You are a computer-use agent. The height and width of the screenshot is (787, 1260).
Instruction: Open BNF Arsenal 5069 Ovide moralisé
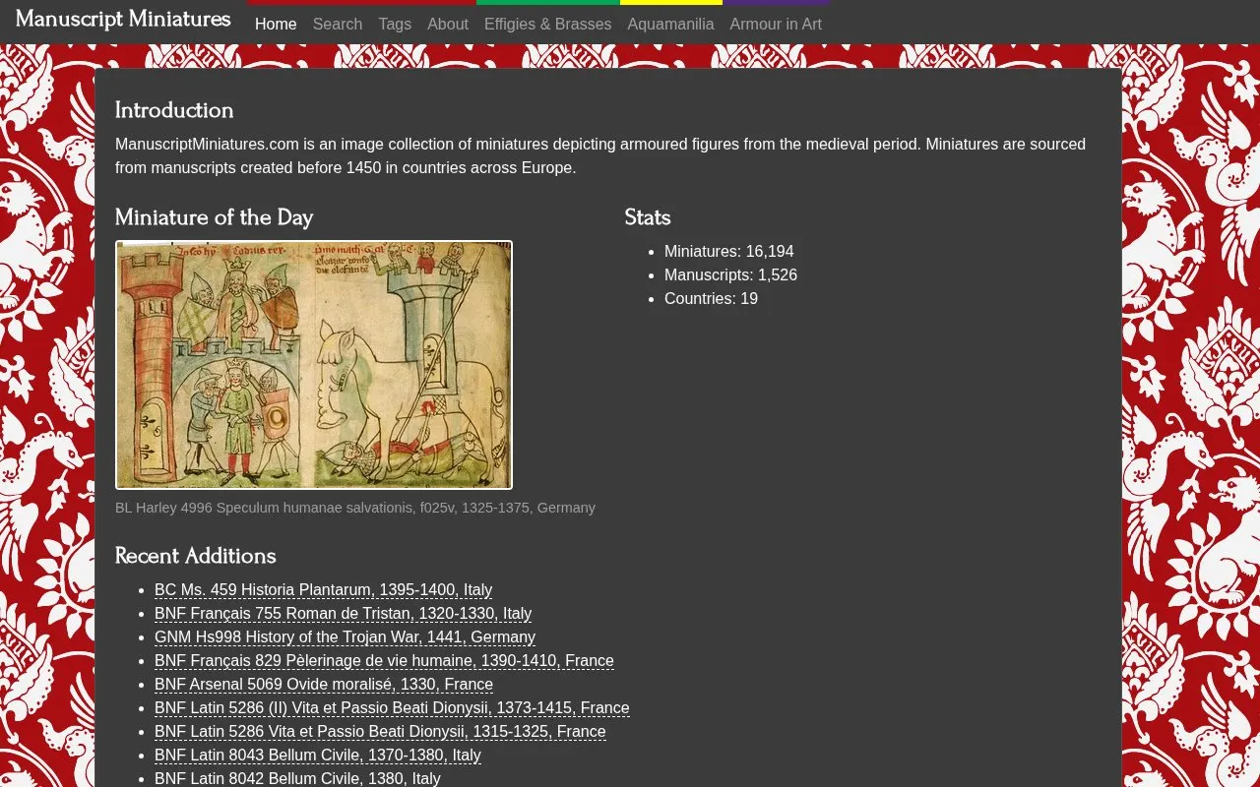(x=324, y=685)
